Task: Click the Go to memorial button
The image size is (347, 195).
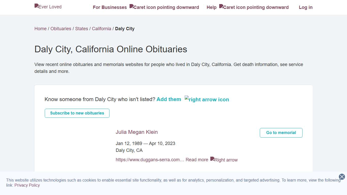Action: pyautogui.click(x=281, y=133)
